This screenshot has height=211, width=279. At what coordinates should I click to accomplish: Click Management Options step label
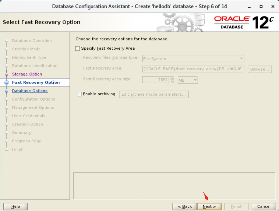point(33,107)
